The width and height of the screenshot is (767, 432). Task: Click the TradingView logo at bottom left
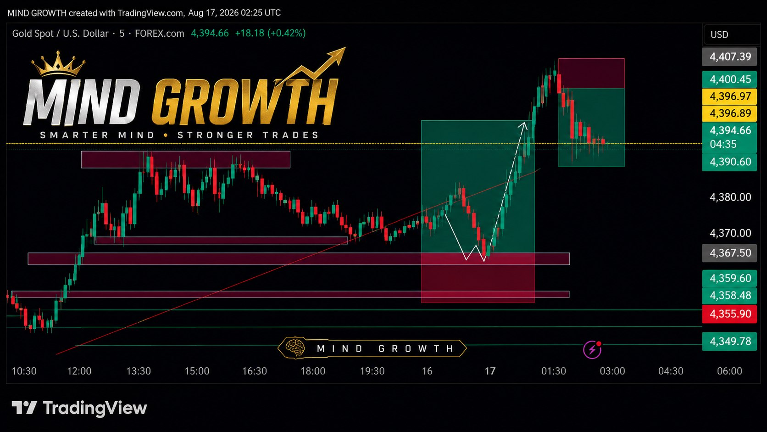click(x=79, y=408)
